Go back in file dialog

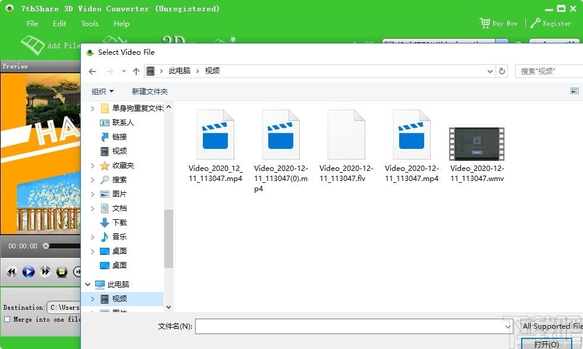tap(93, 71)
